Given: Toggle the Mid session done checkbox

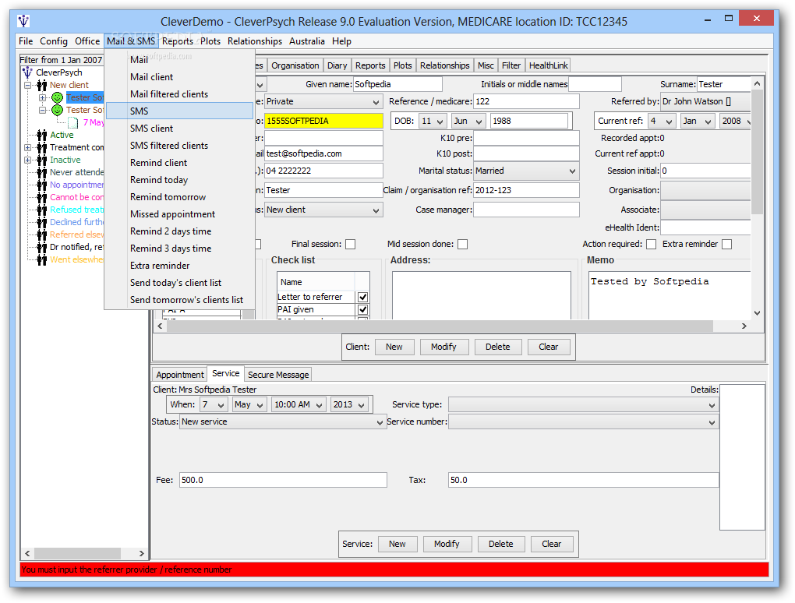Looking at the screenshot, I should click(462, 245).
